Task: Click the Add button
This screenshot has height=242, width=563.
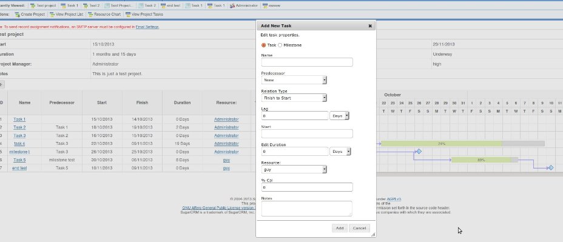Action: 340,228
